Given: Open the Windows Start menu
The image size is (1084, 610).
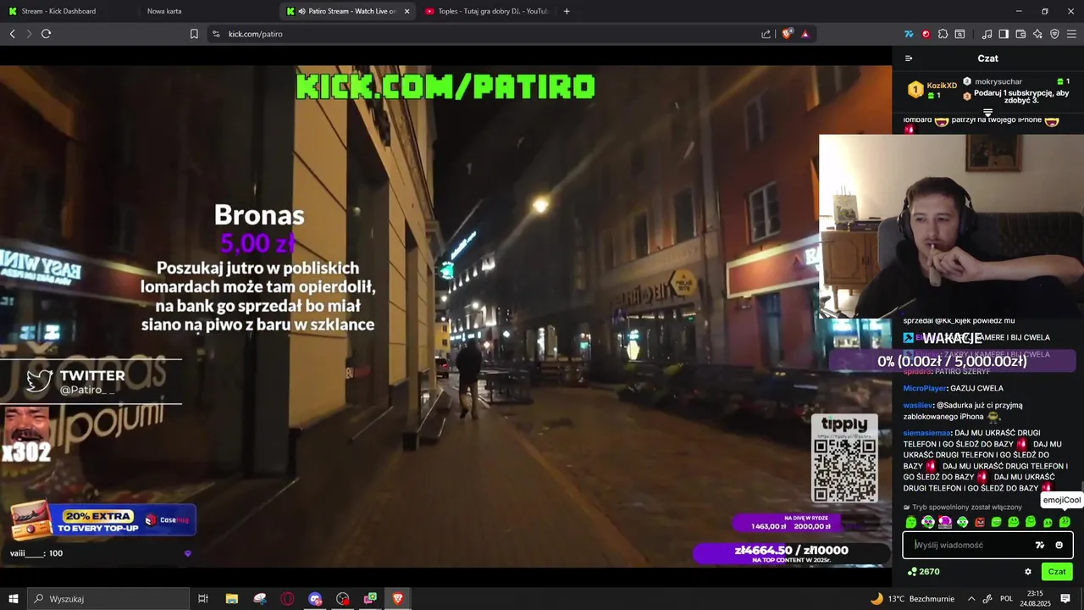Looking at the screenshot, I should (x=13, y=599).
